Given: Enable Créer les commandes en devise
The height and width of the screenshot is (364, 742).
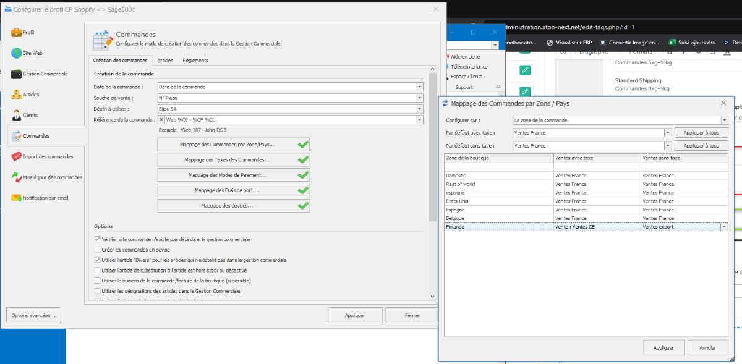Looking at the screenshot, I should coord(97,250).
